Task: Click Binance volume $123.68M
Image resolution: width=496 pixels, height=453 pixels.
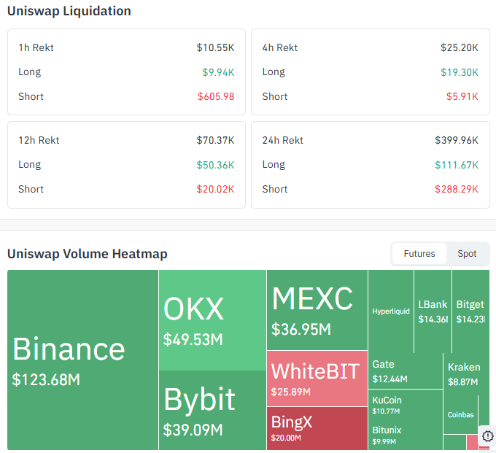Action: (x=46, y=379)
